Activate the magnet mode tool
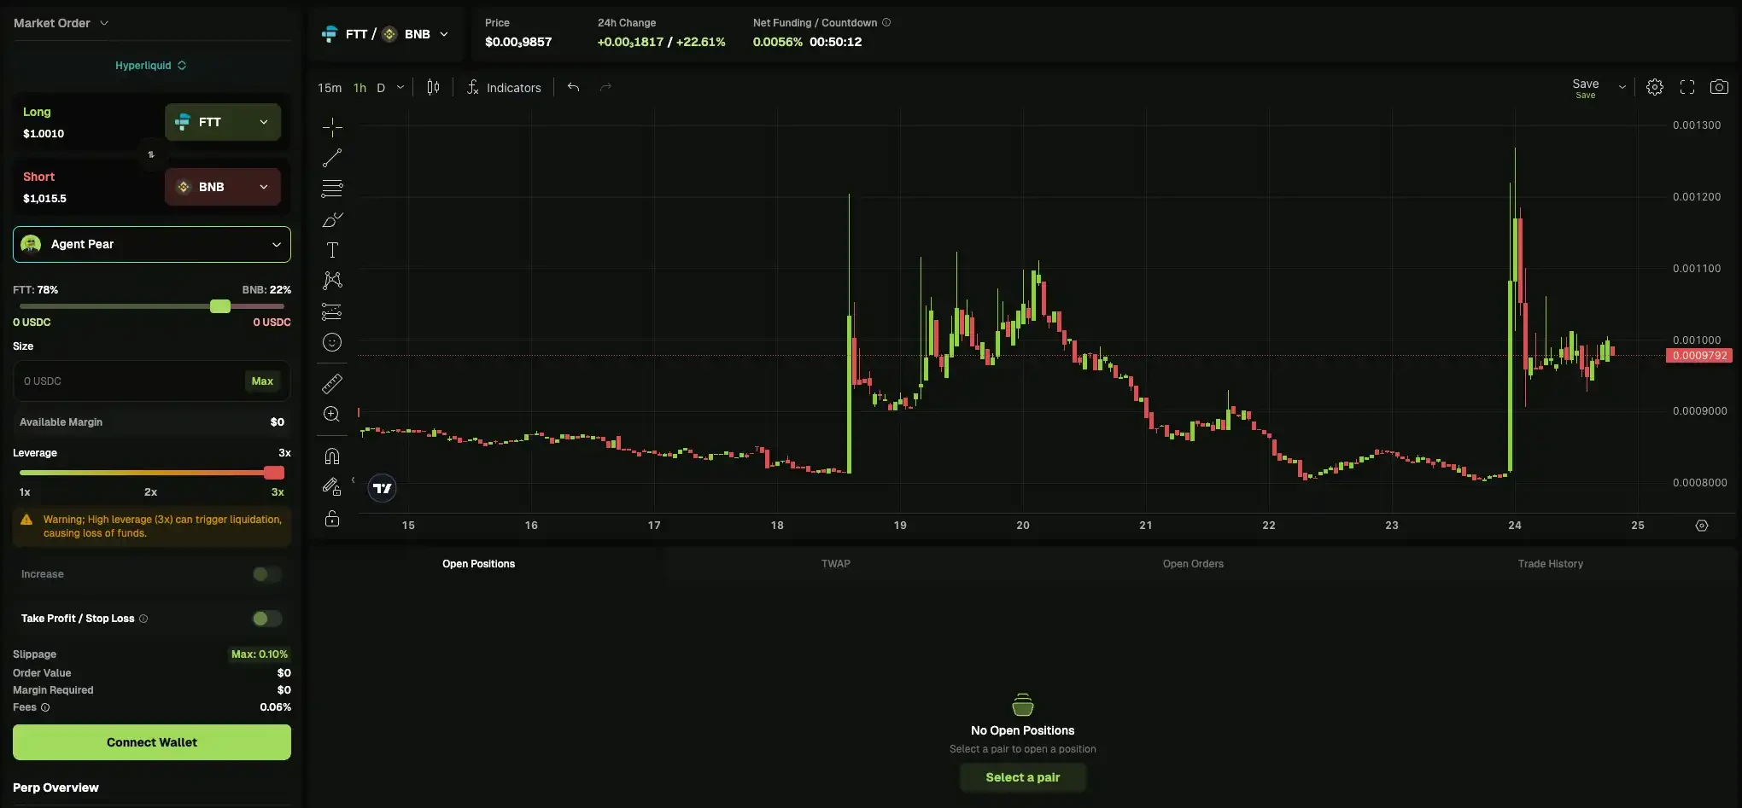Image resolution: width=1742 pixels, height=808 pixels. pos(332,456)
